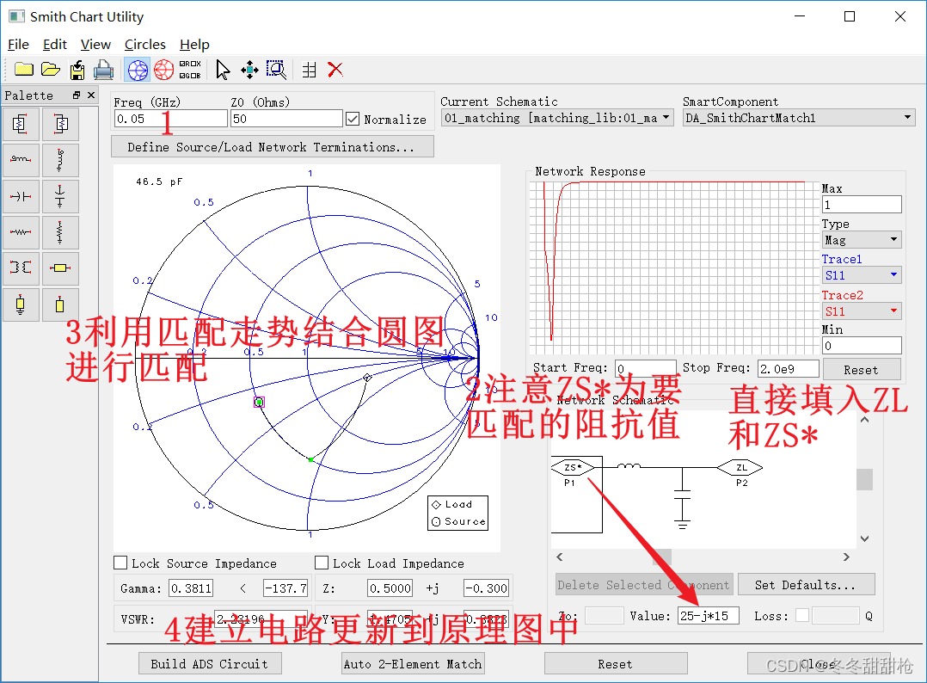Open the Circles menu
Screen dimensions: 927x683
pyautogui.click(x=144, y=45)
